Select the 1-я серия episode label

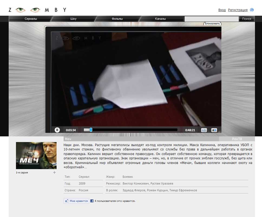(22, 173)
